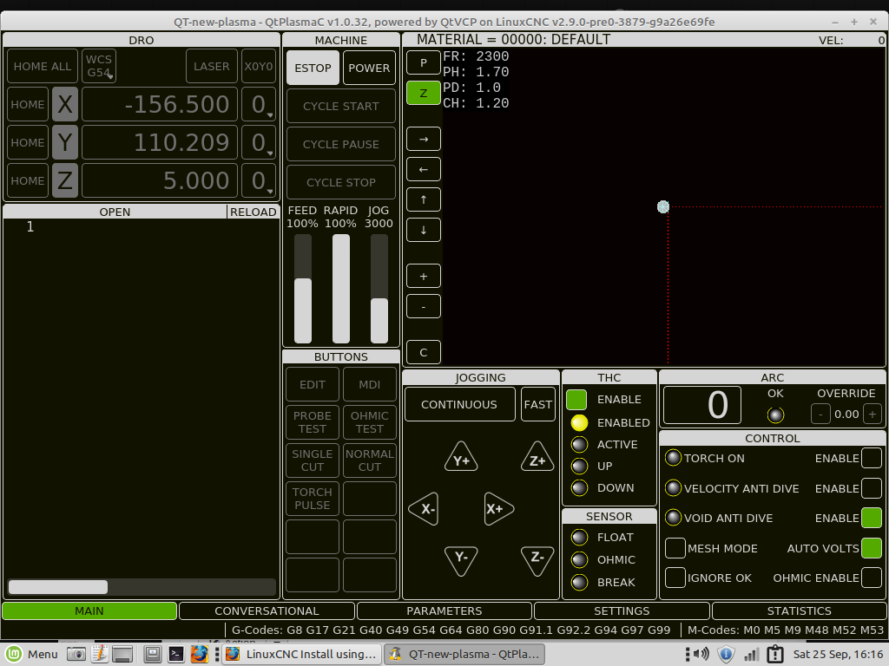
Task: Select the X axis label button
Action: point(64,104)
